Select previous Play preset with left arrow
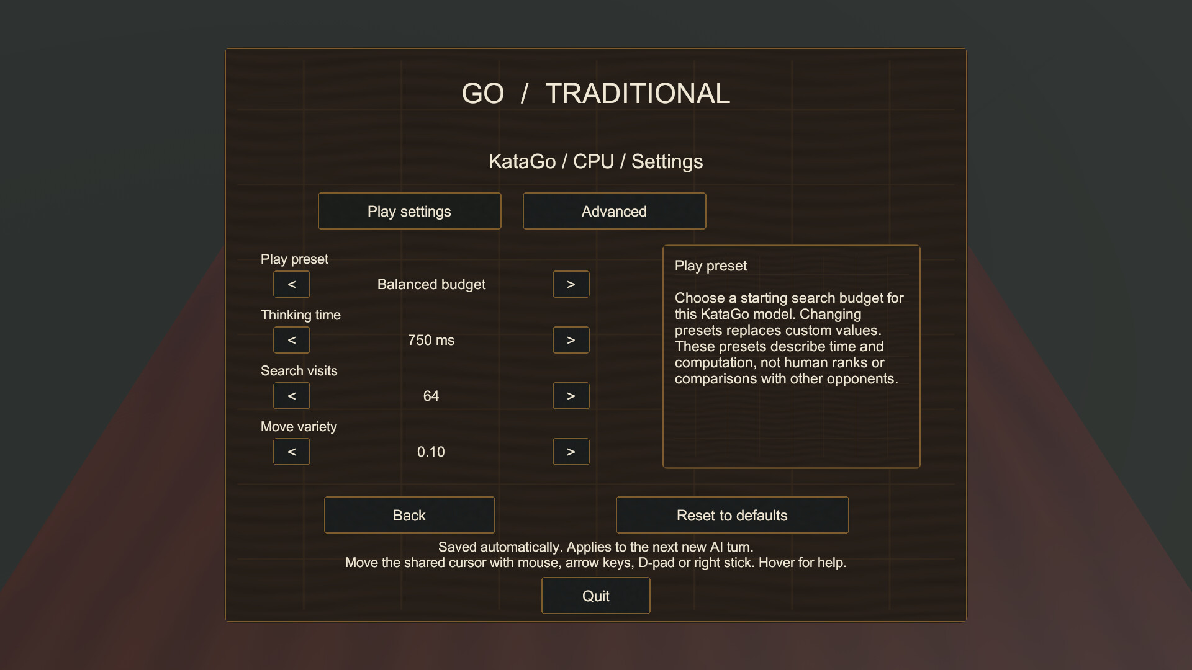 [x=292, y=284]
